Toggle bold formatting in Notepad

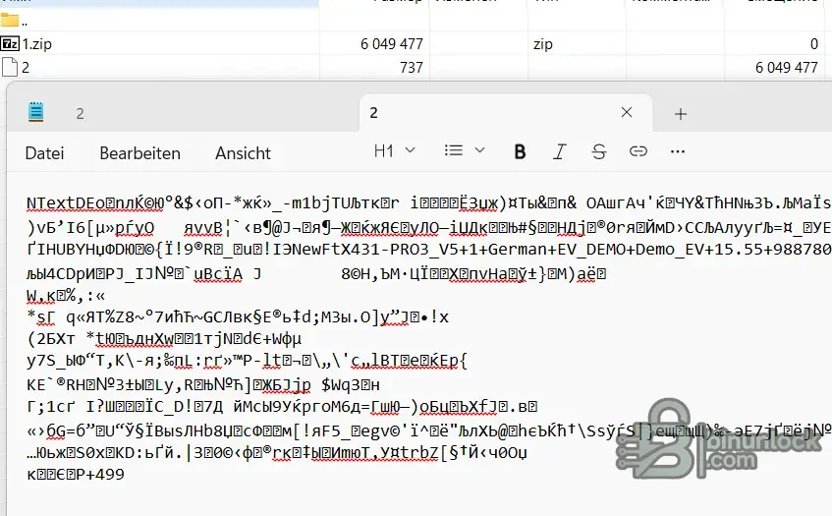520,151
